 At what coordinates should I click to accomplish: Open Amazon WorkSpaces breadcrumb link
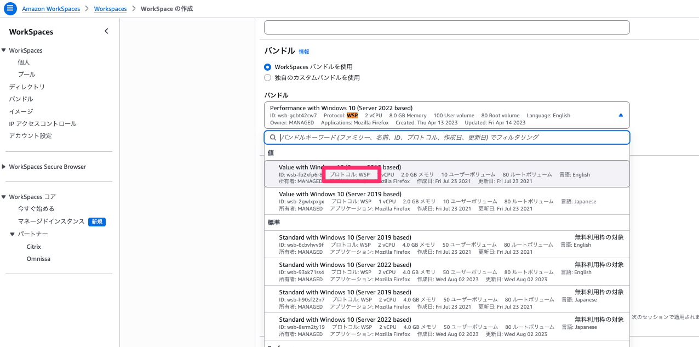click(x=51, y=9)
